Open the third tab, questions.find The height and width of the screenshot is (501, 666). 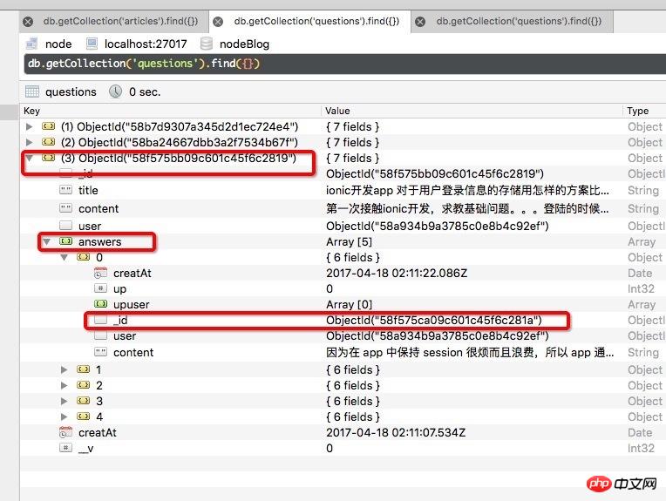click(x=519, y=21)
